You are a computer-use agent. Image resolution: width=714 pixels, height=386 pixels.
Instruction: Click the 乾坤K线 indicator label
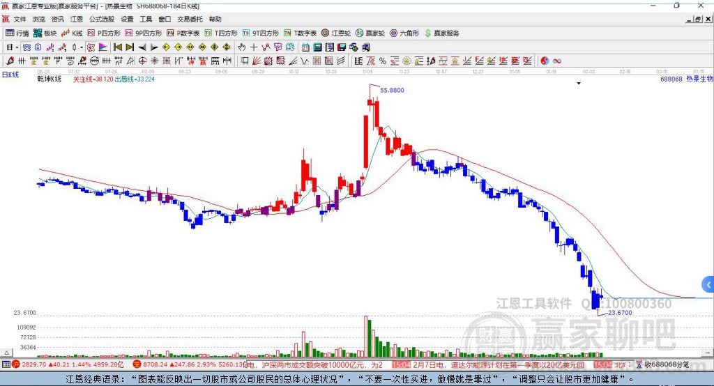click(x=50, y=79)
